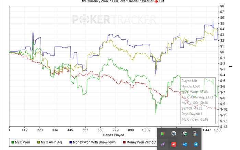Click the 334 x-axis tick label
The image size is (240, 150).
[x=55, y=130]
